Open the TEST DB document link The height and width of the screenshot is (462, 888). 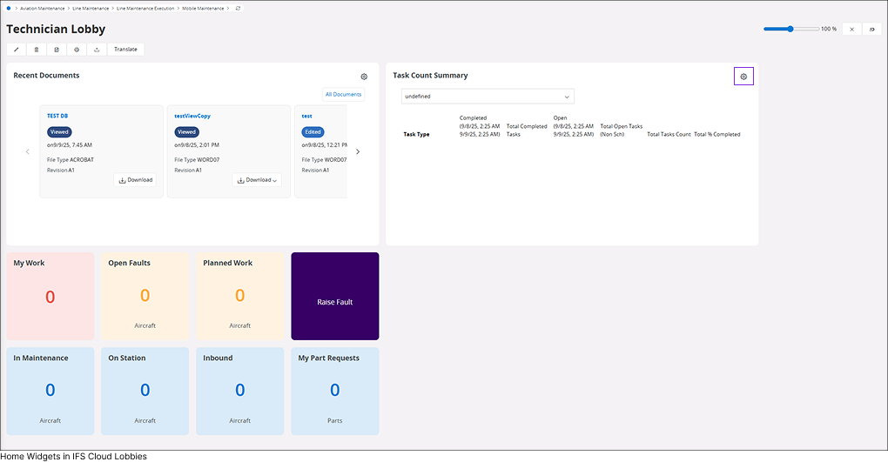pos(57,116)
